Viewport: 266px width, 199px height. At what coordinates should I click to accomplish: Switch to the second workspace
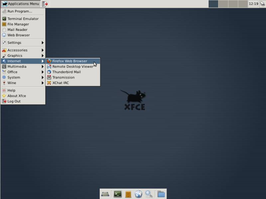pyautogui.click(x=223, y=4)
